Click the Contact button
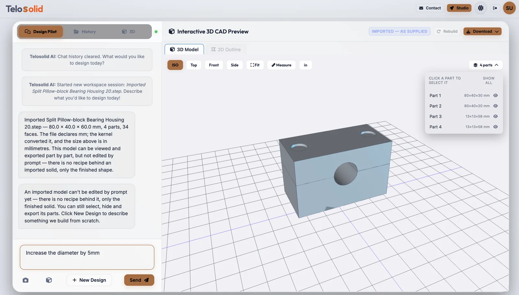519x295 pixels. (x=430, y=8)
